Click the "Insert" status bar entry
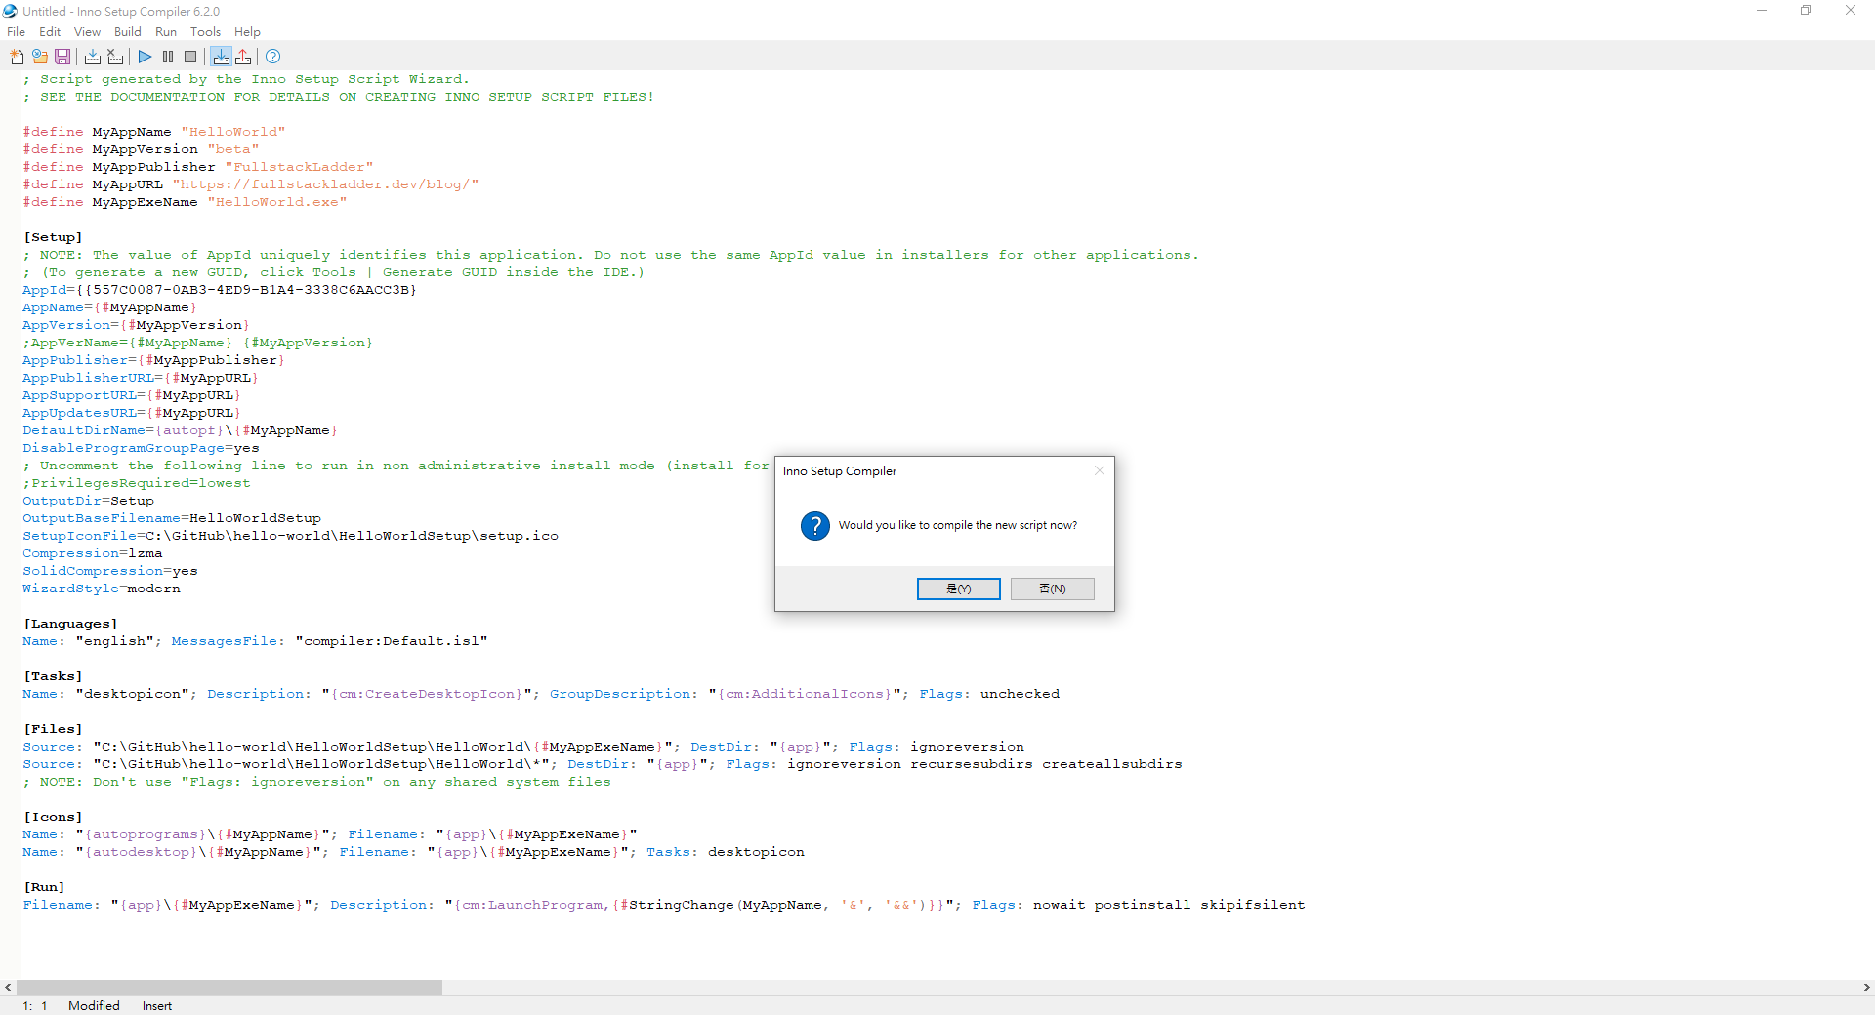This screenshot has width=1875, height=1015. click(157, 1005)
